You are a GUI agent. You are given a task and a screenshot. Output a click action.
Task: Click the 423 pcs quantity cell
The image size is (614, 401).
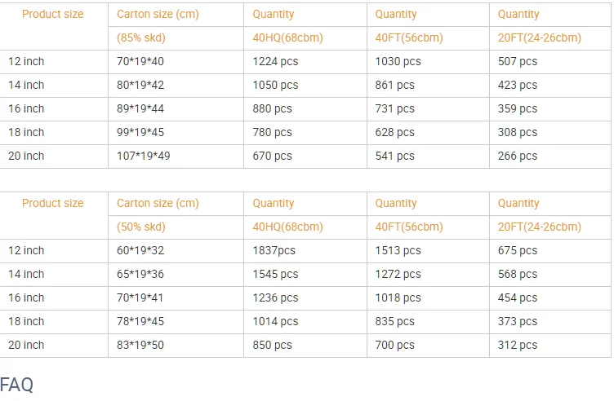[x=518, y=85]
